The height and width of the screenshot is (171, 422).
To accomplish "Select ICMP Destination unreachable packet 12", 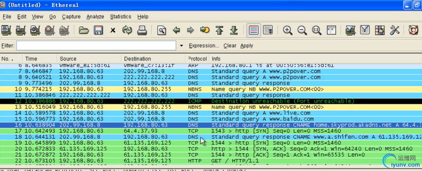I will [211, 101].
